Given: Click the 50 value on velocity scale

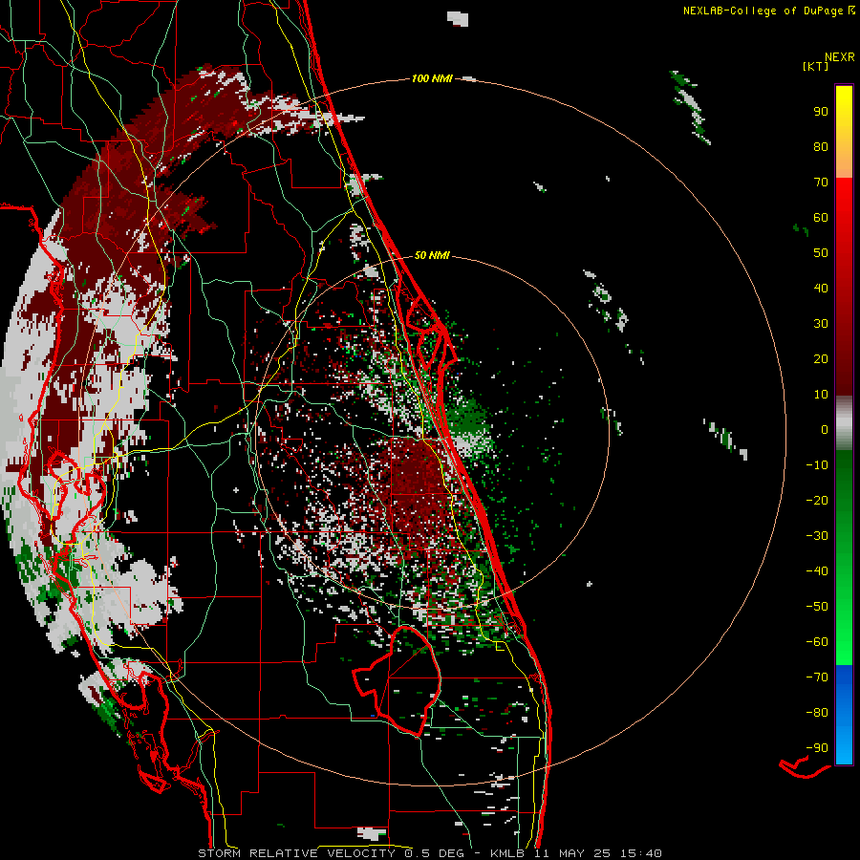Looking at the screenshot, I should coord(821,253).
